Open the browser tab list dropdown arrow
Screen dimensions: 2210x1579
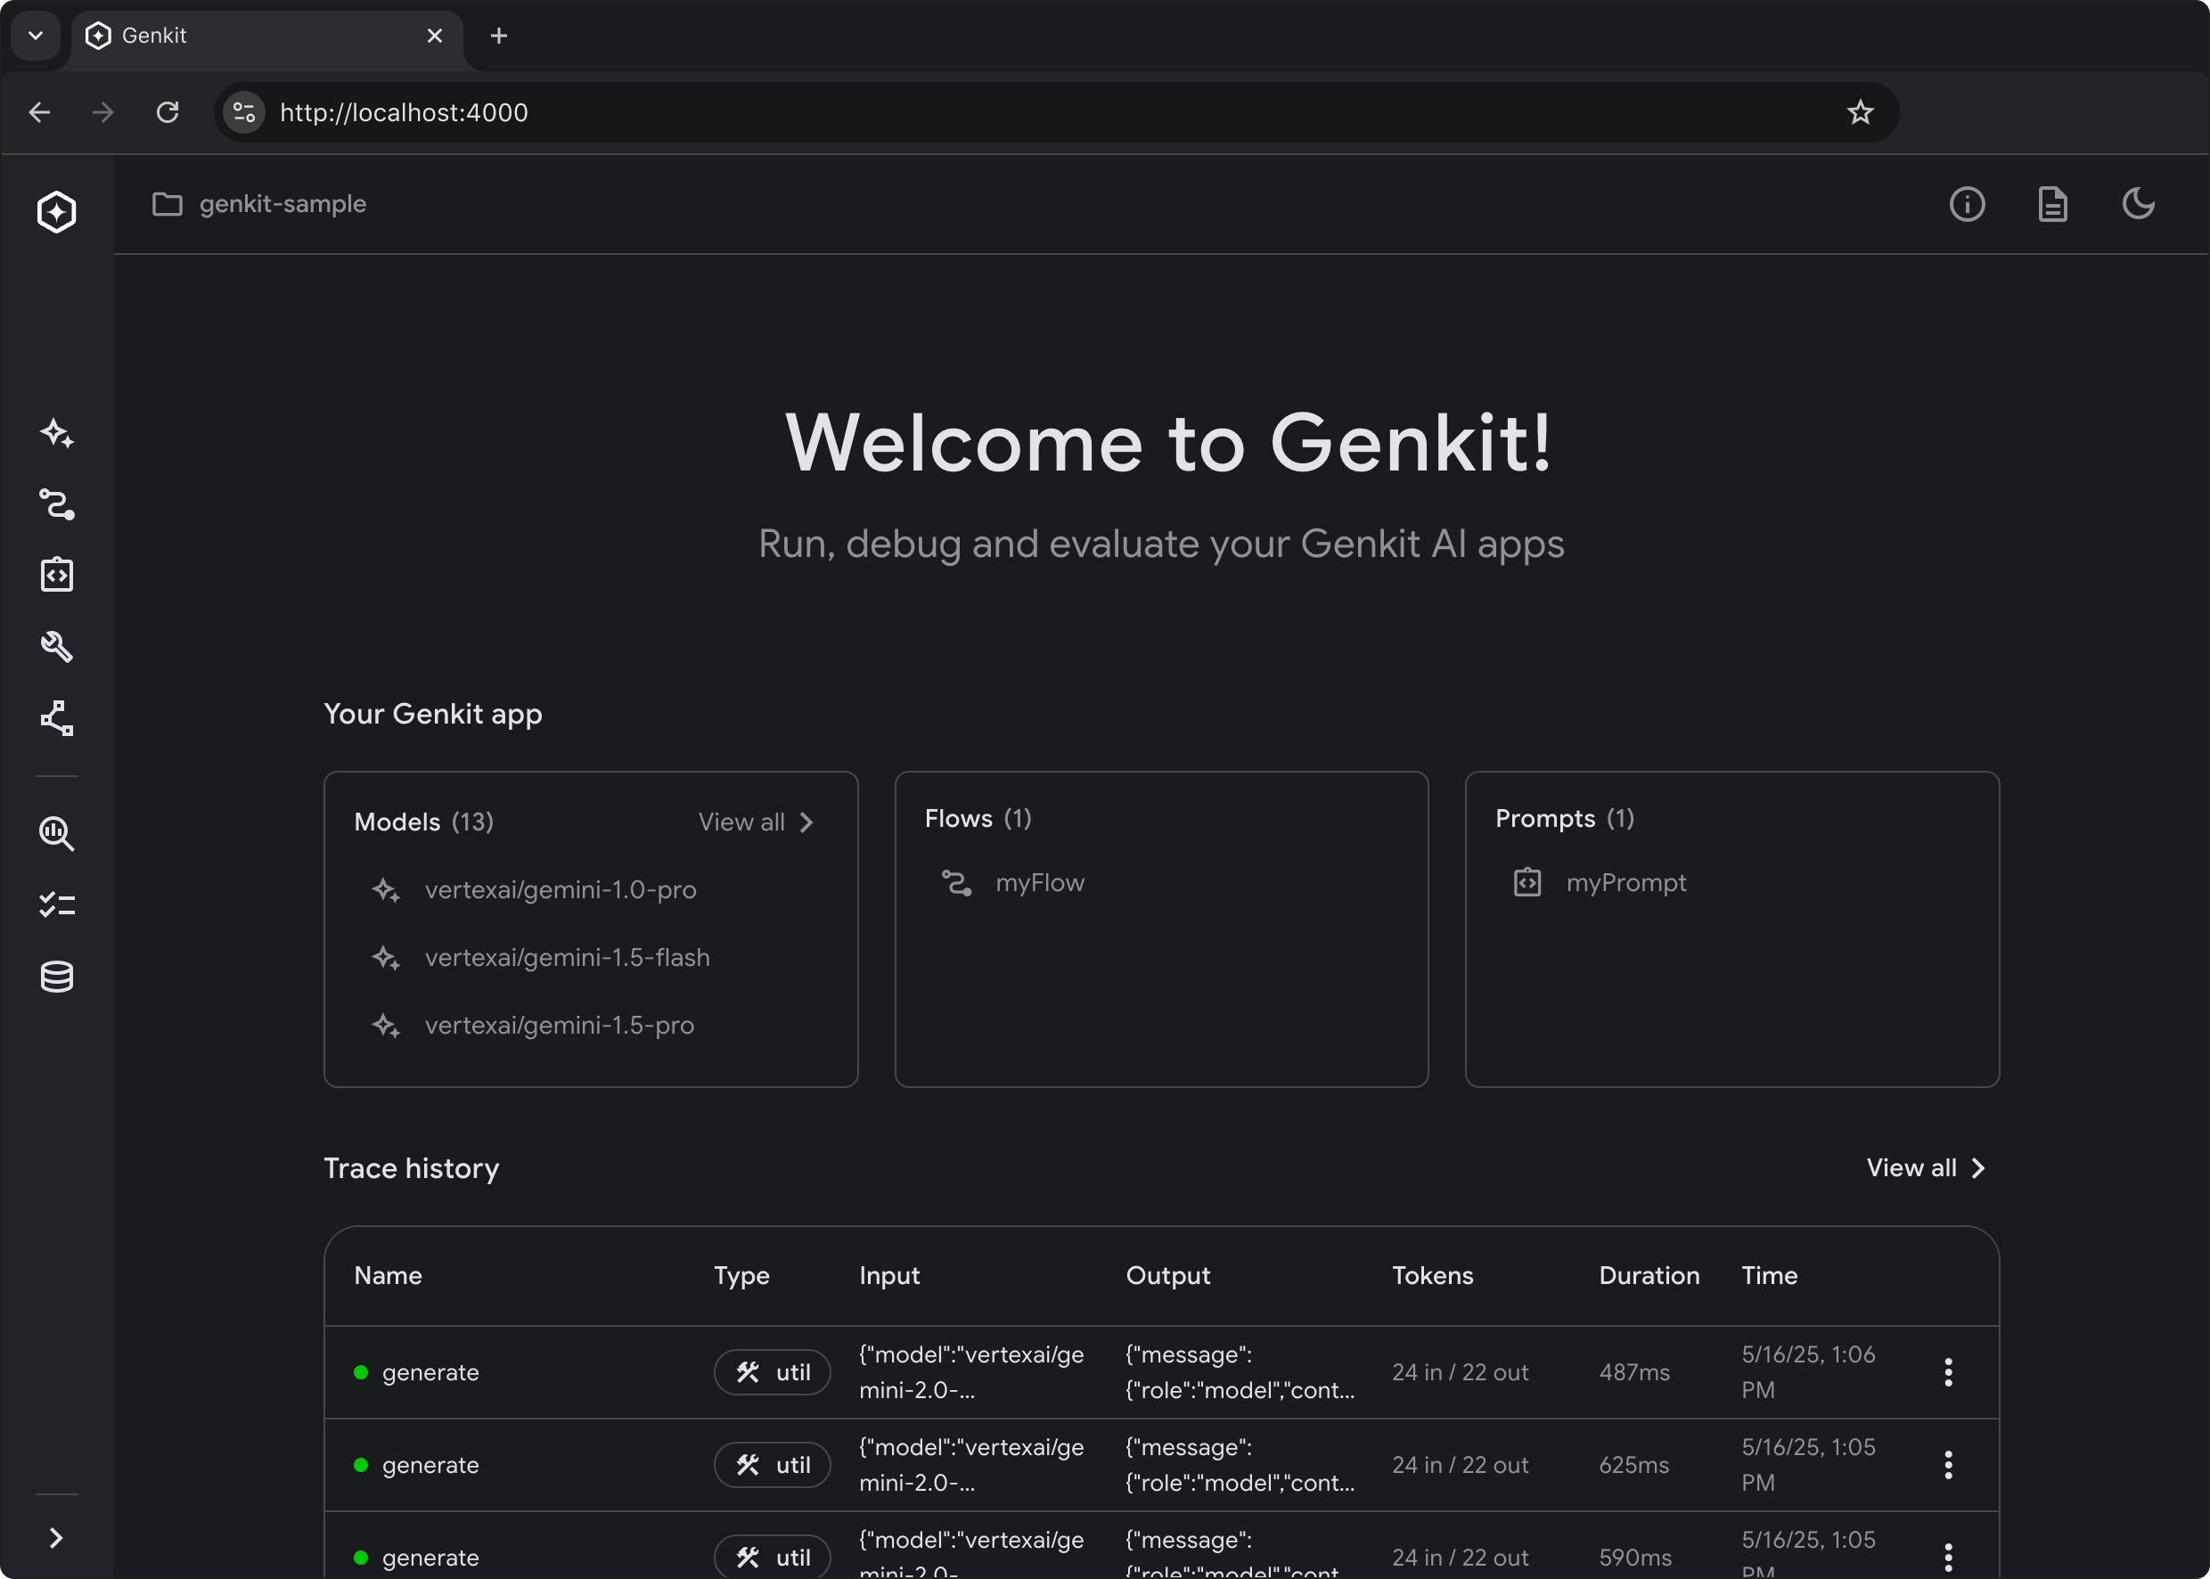[36, 35]
